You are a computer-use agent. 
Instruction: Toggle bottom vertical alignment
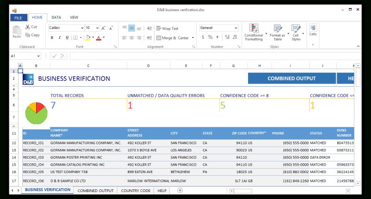click(139, 28)
